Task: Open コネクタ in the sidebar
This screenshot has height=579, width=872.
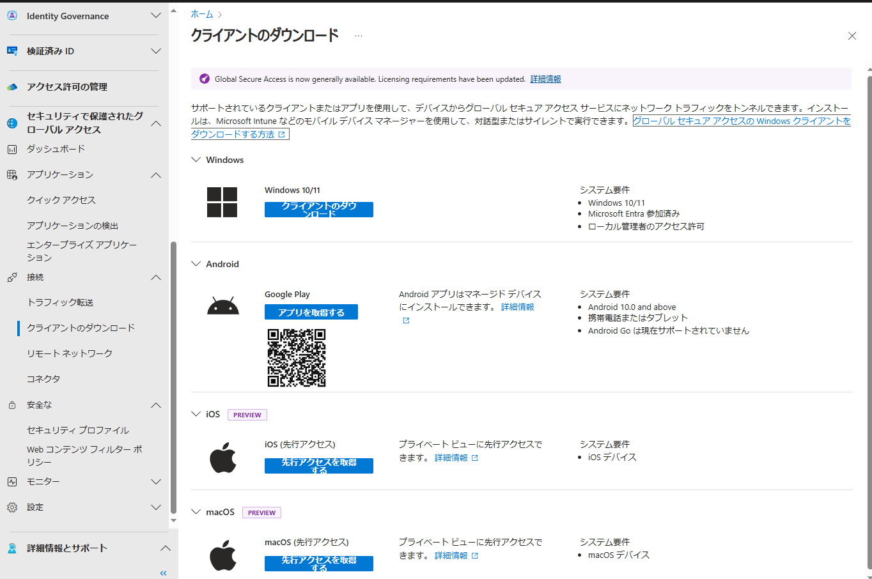Action: point(43,379)
